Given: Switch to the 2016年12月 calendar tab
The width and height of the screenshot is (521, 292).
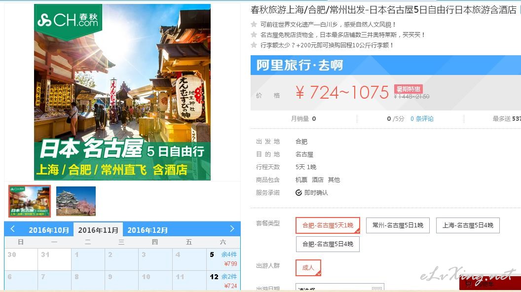Looking at the screenshot, I should coord(148,230).
